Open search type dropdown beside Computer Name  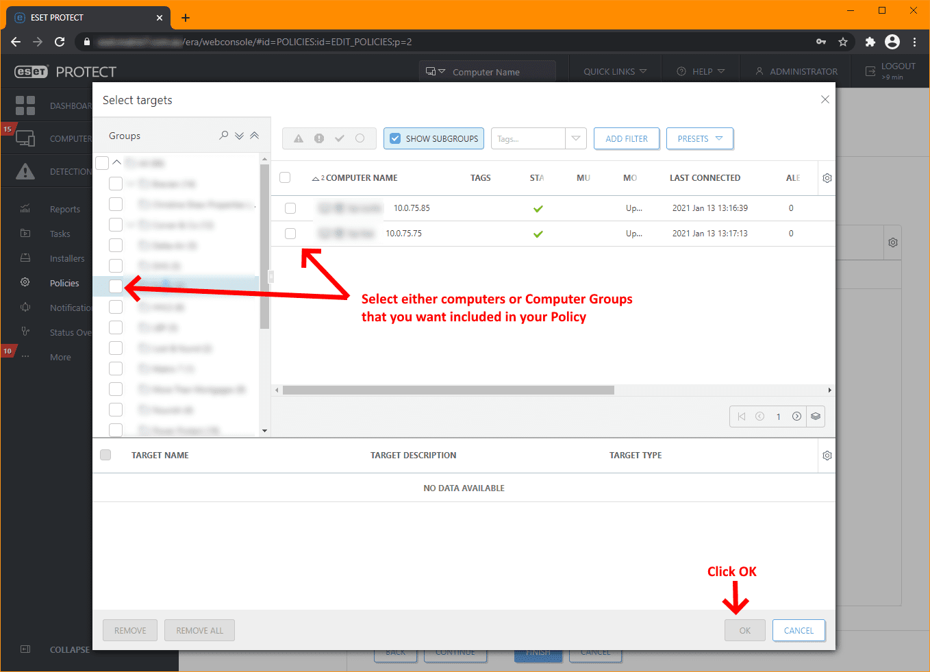(x=435, y=71)
